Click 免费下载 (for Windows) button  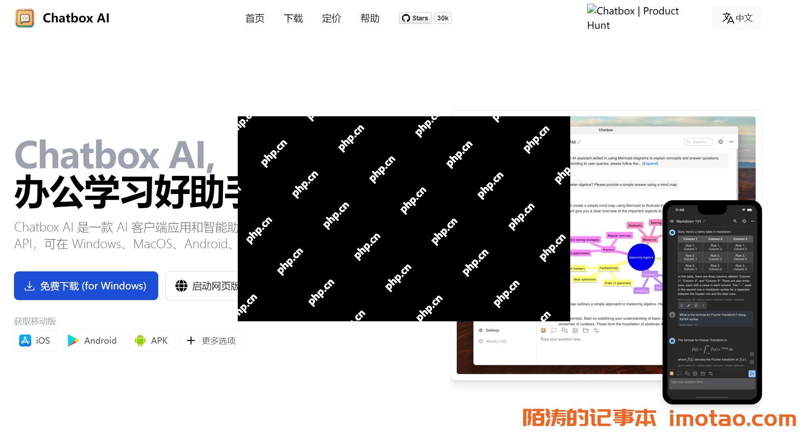click(x=86, y=286)
